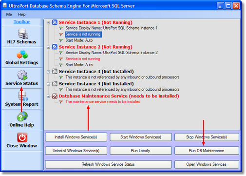Click Refresh Windows Service Status button
The image size is (246, 176).
click(108, 164)
